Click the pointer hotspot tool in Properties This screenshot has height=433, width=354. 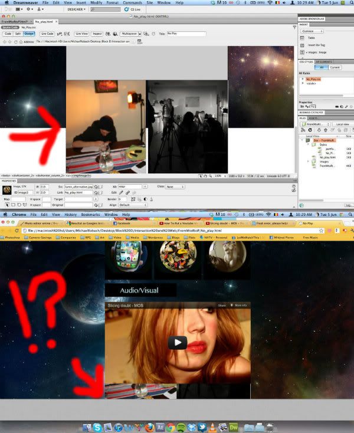click(7, 205)
